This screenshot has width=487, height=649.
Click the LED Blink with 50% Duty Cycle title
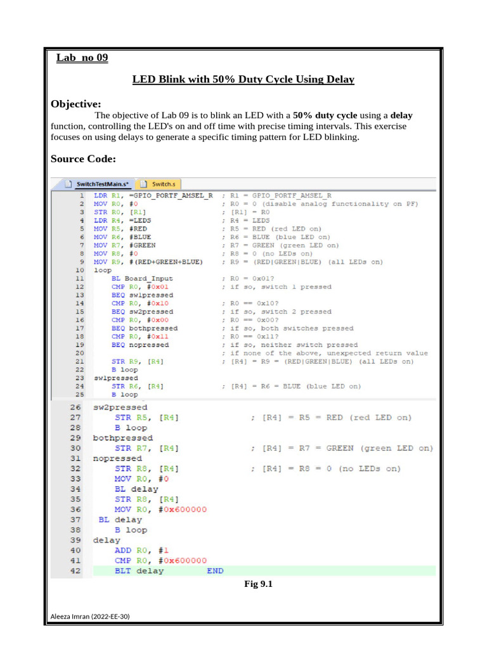[x=243, y=80]
